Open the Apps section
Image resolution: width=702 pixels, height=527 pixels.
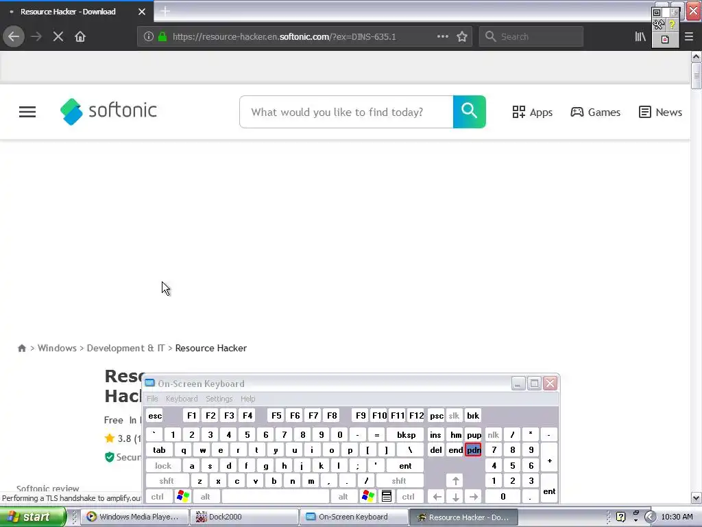(x=532, y=112)
